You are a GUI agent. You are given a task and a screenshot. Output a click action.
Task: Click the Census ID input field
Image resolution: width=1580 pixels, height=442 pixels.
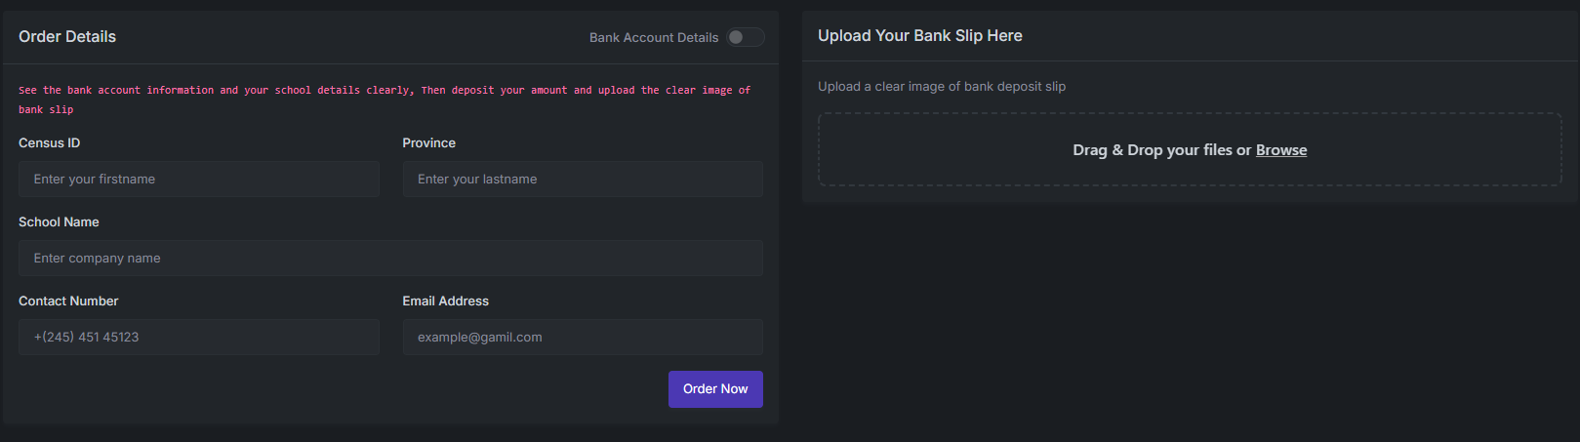[198, 180]
